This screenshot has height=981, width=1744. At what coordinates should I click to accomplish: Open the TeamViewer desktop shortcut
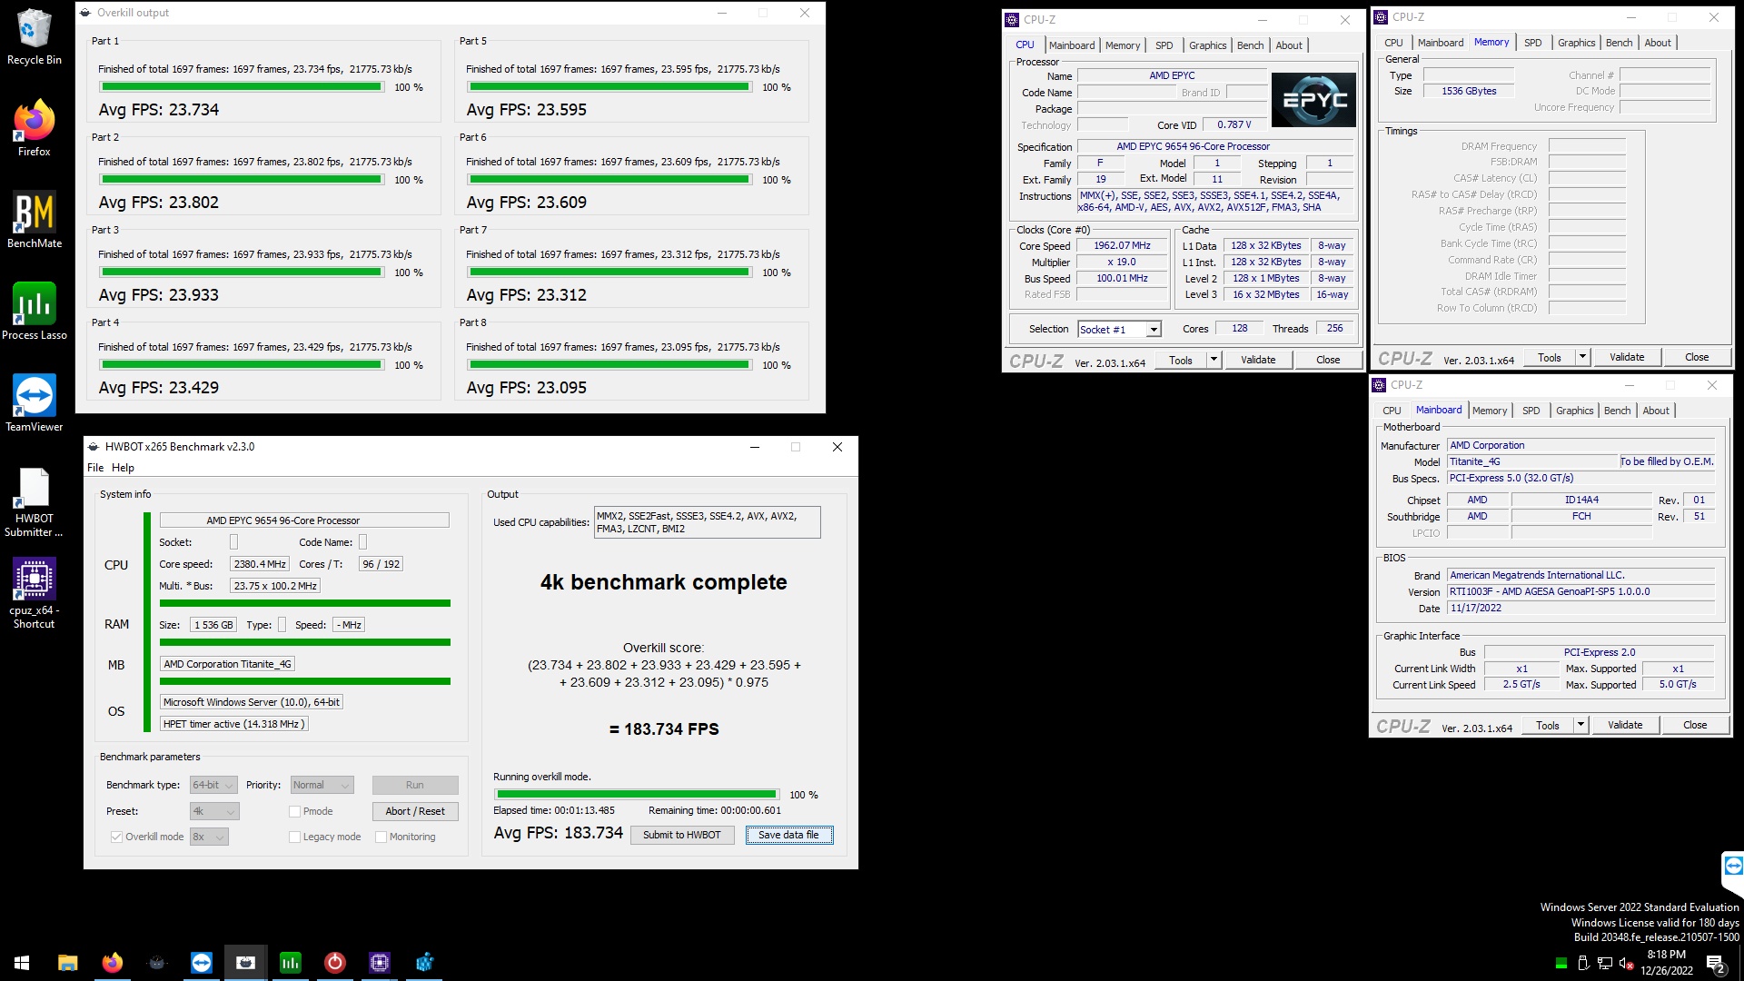click(x=34, y=403)
